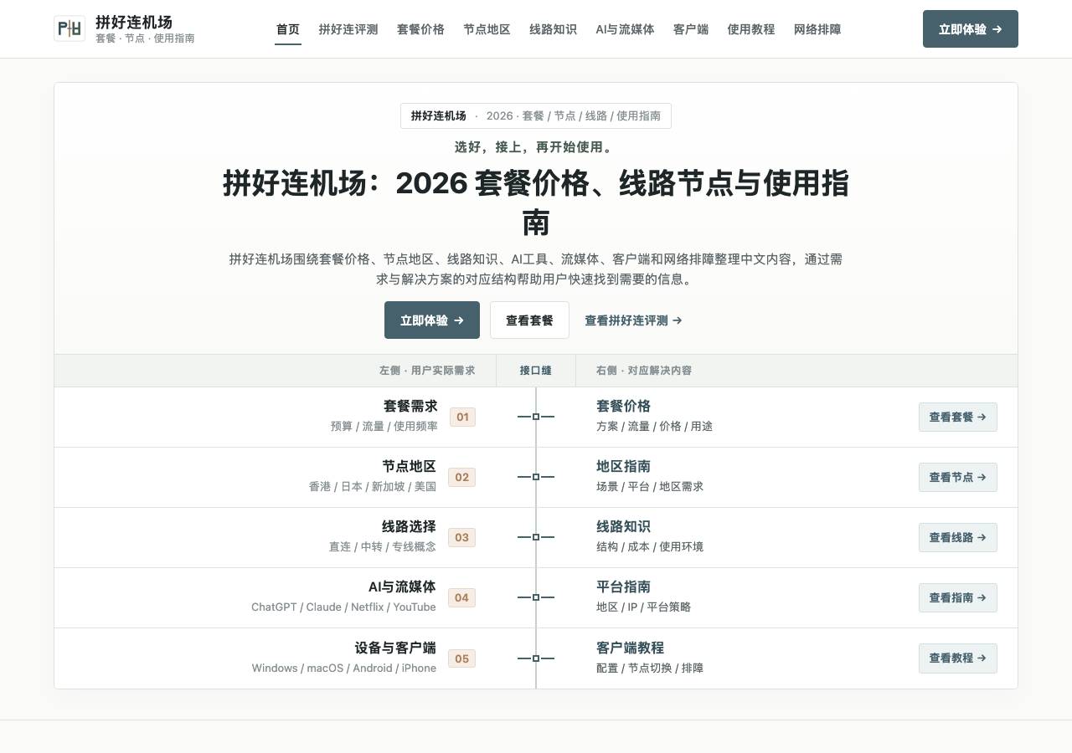
Task: Click the 查看教程 button
Action: tap(958, 658)
